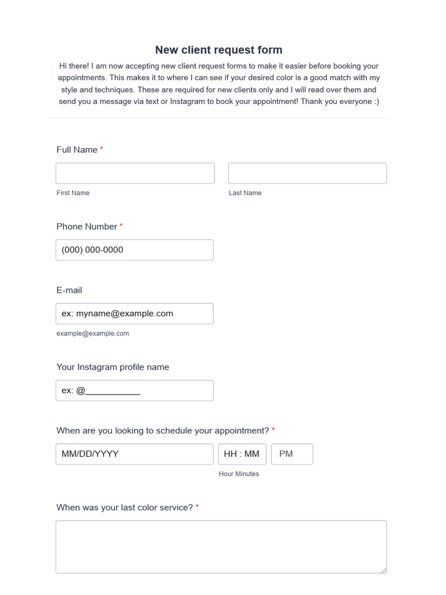The image size is (446, 595).
Task: Open the MM/DD/YYYY appointment date field
Action: click(x=134, y=454)
